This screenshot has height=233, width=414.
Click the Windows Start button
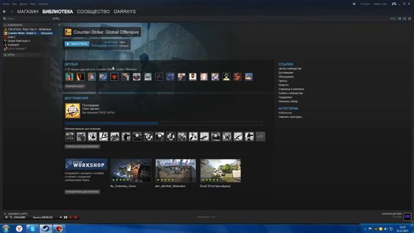[6, 228]
